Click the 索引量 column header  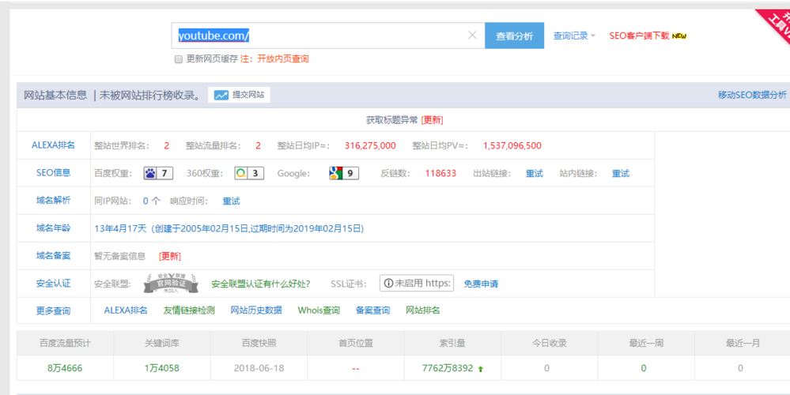coord(452,343)
